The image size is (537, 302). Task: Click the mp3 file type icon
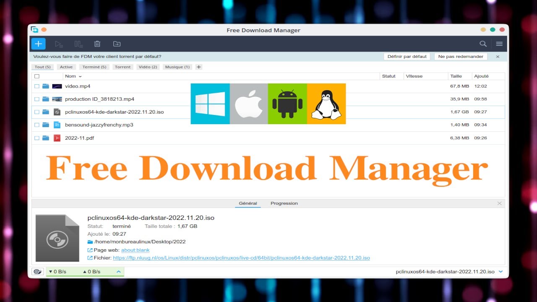[57, 125]
